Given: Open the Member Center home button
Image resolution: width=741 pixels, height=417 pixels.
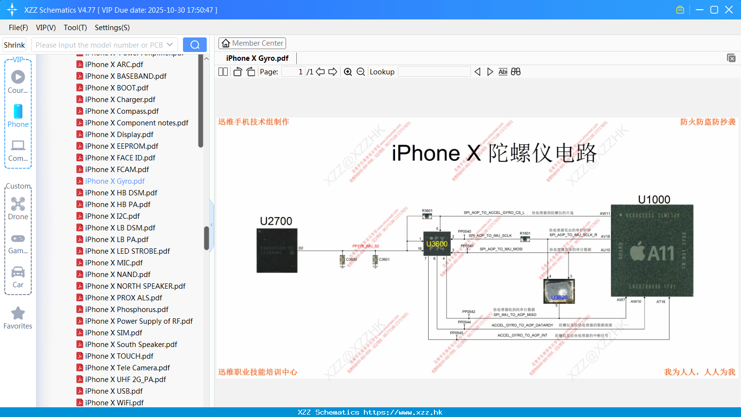Looking at the screenshot, I should [x=252, y=43].
